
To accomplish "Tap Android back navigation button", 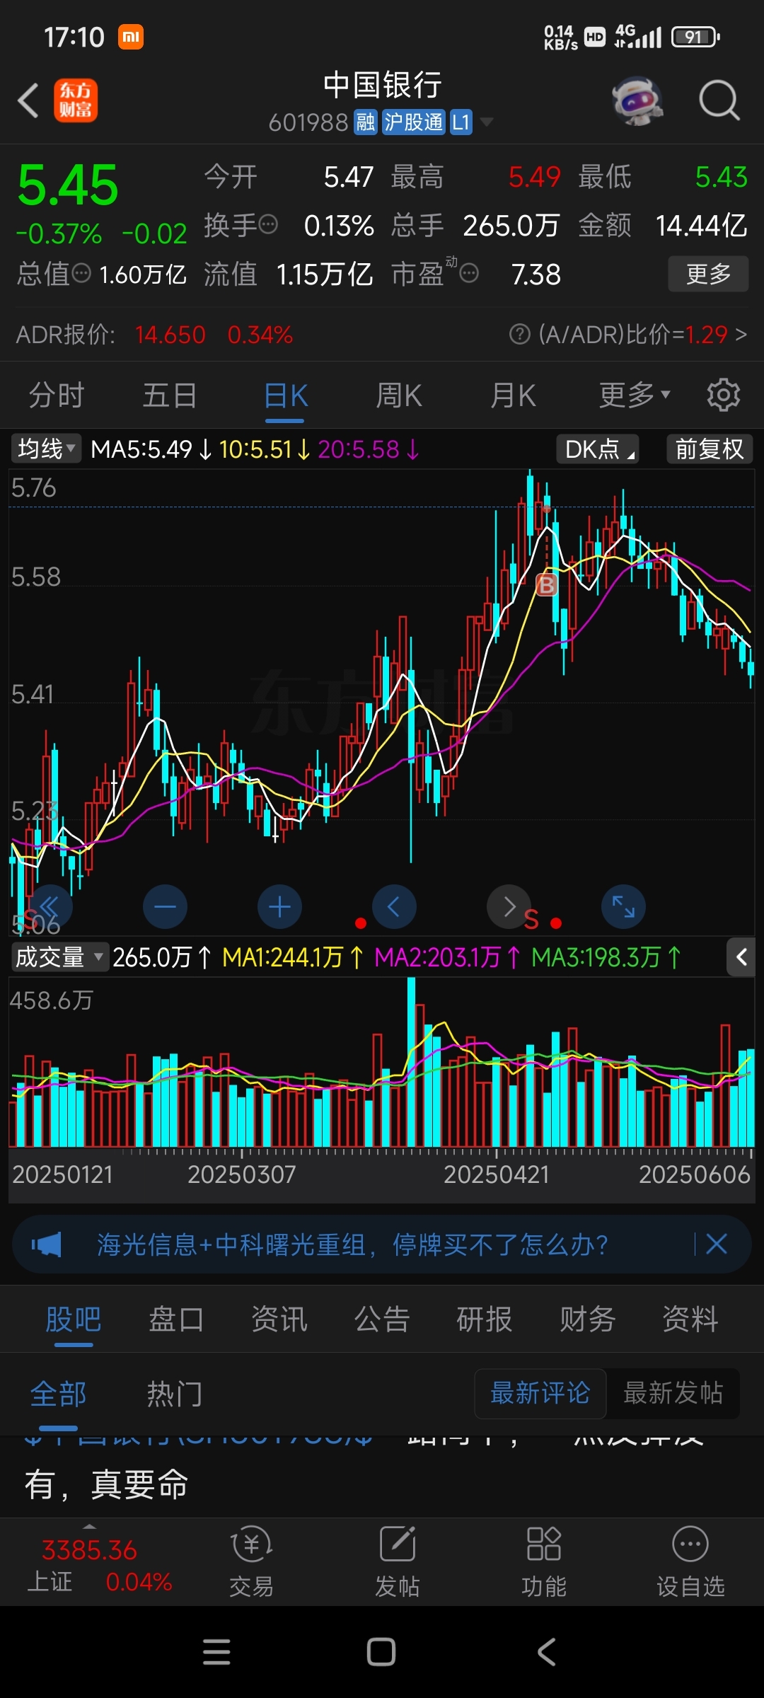I will tap(546, 1652).
